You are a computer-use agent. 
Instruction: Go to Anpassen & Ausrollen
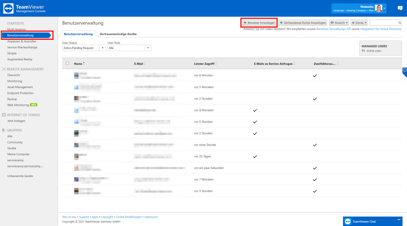[22, 41]
